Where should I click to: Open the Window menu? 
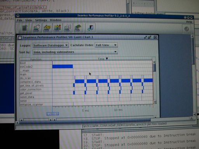(x=56, y=20)
